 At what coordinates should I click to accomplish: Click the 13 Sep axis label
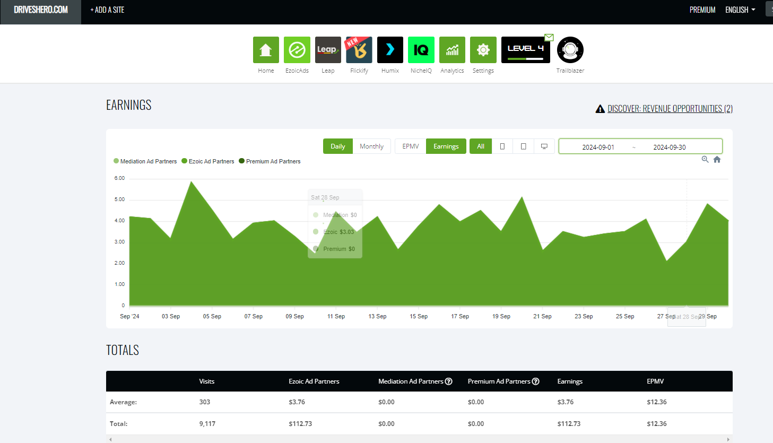pos(377,316)
